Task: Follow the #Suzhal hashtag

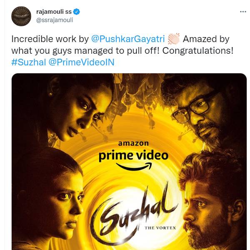Action: [28, 62]
